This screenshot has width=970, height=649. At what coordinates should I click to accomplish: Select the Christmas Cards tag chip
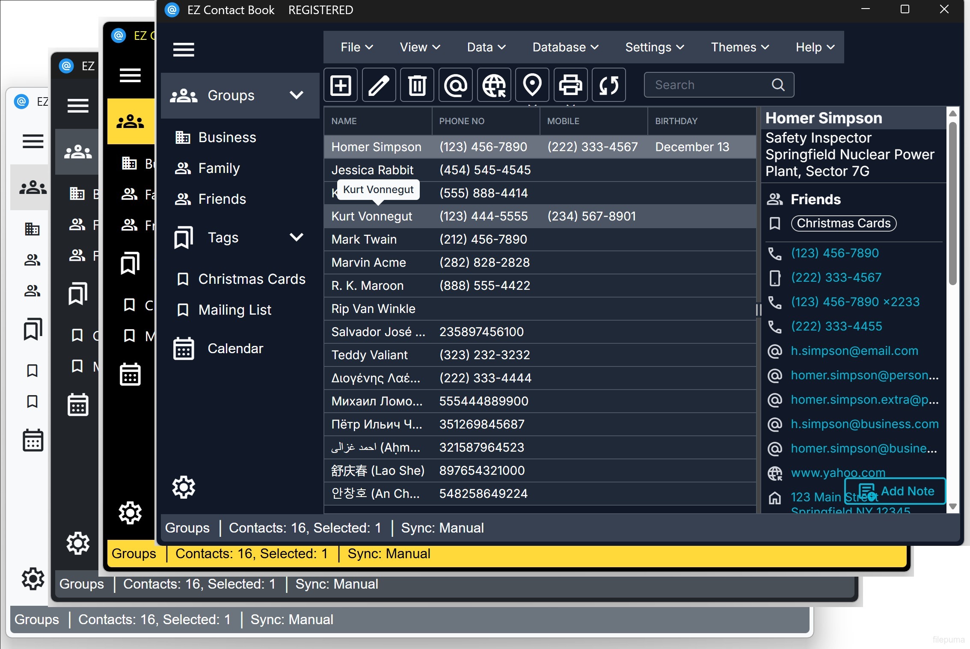click(x=843, y=223)
